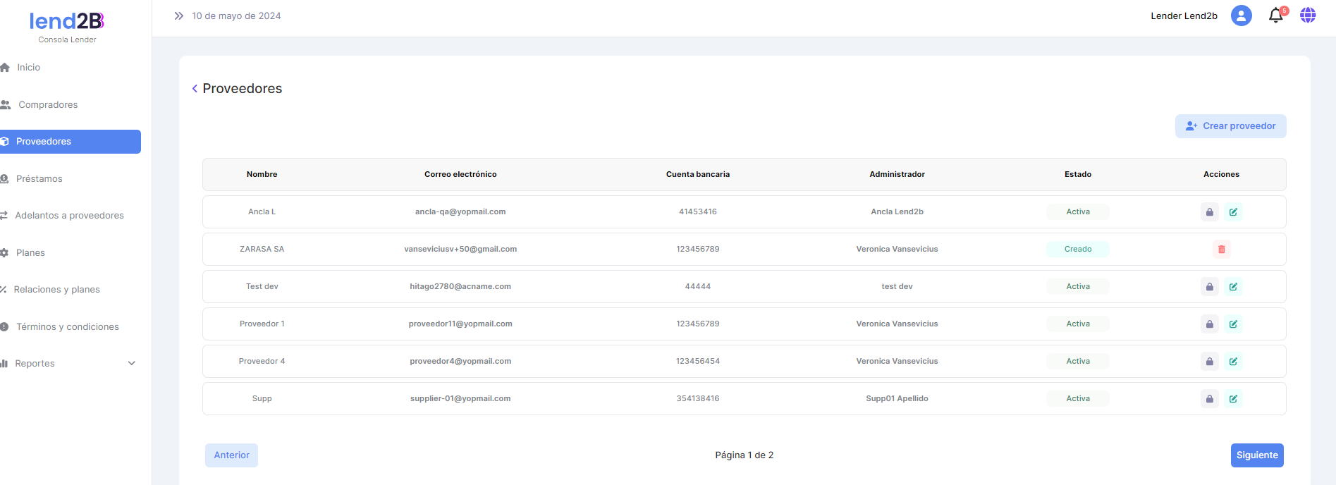1336x485 pixels.
Task: Edit the Supp provider row
Action: pos(1233,399)
